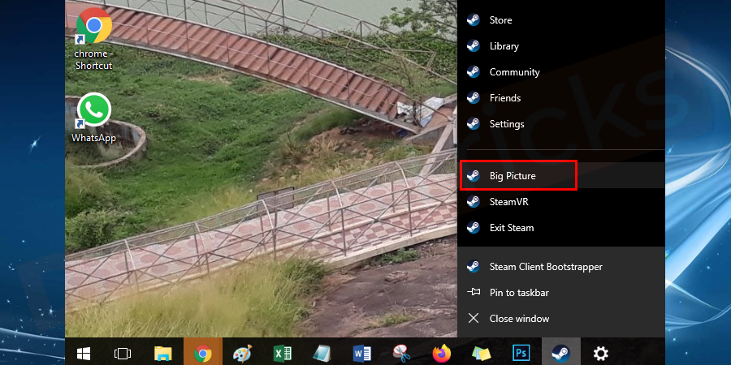Open Library from Steam jump list

tap(560, 46)
